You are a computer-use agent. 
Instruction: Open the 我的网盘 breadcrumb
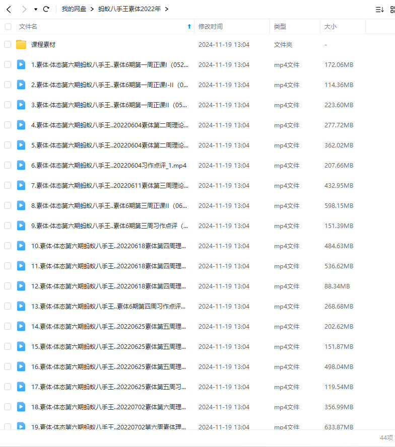click(x=74, y=9)
